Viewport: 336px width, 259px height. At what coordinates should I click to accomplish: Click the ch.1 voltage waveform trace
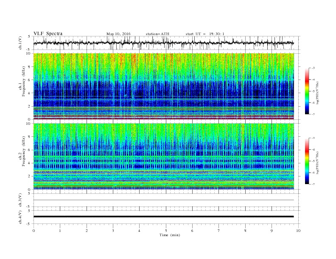coord(163,43)
